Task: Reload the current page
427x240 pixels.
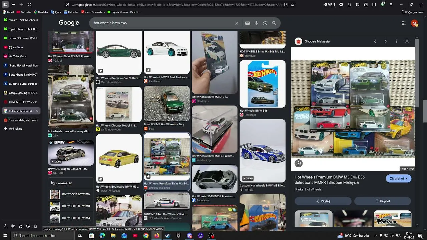Action: (x=29, y=4)
